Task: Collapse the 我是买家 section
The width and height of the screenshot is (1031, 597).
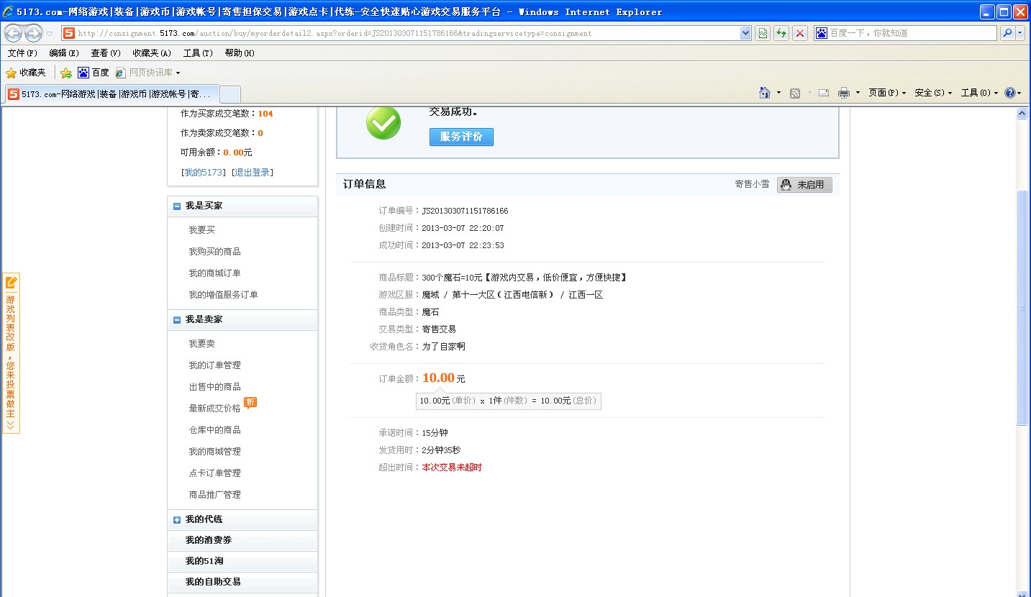Action: (177, 206)
